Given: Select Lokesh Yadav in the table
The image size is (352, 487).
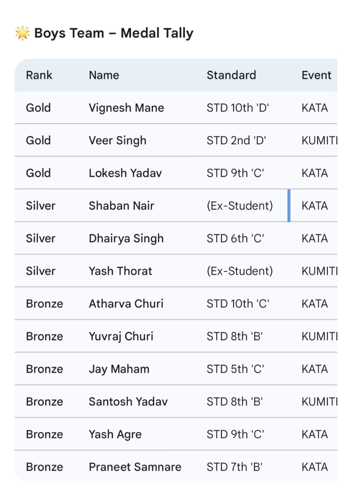Looking at the screenshot, I should [125, 173].
